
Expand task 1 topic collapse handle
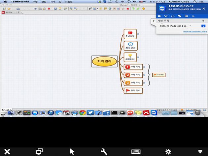(144, 67)
